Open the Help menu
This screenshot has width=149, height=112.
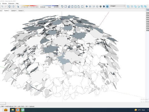(17, 3)
